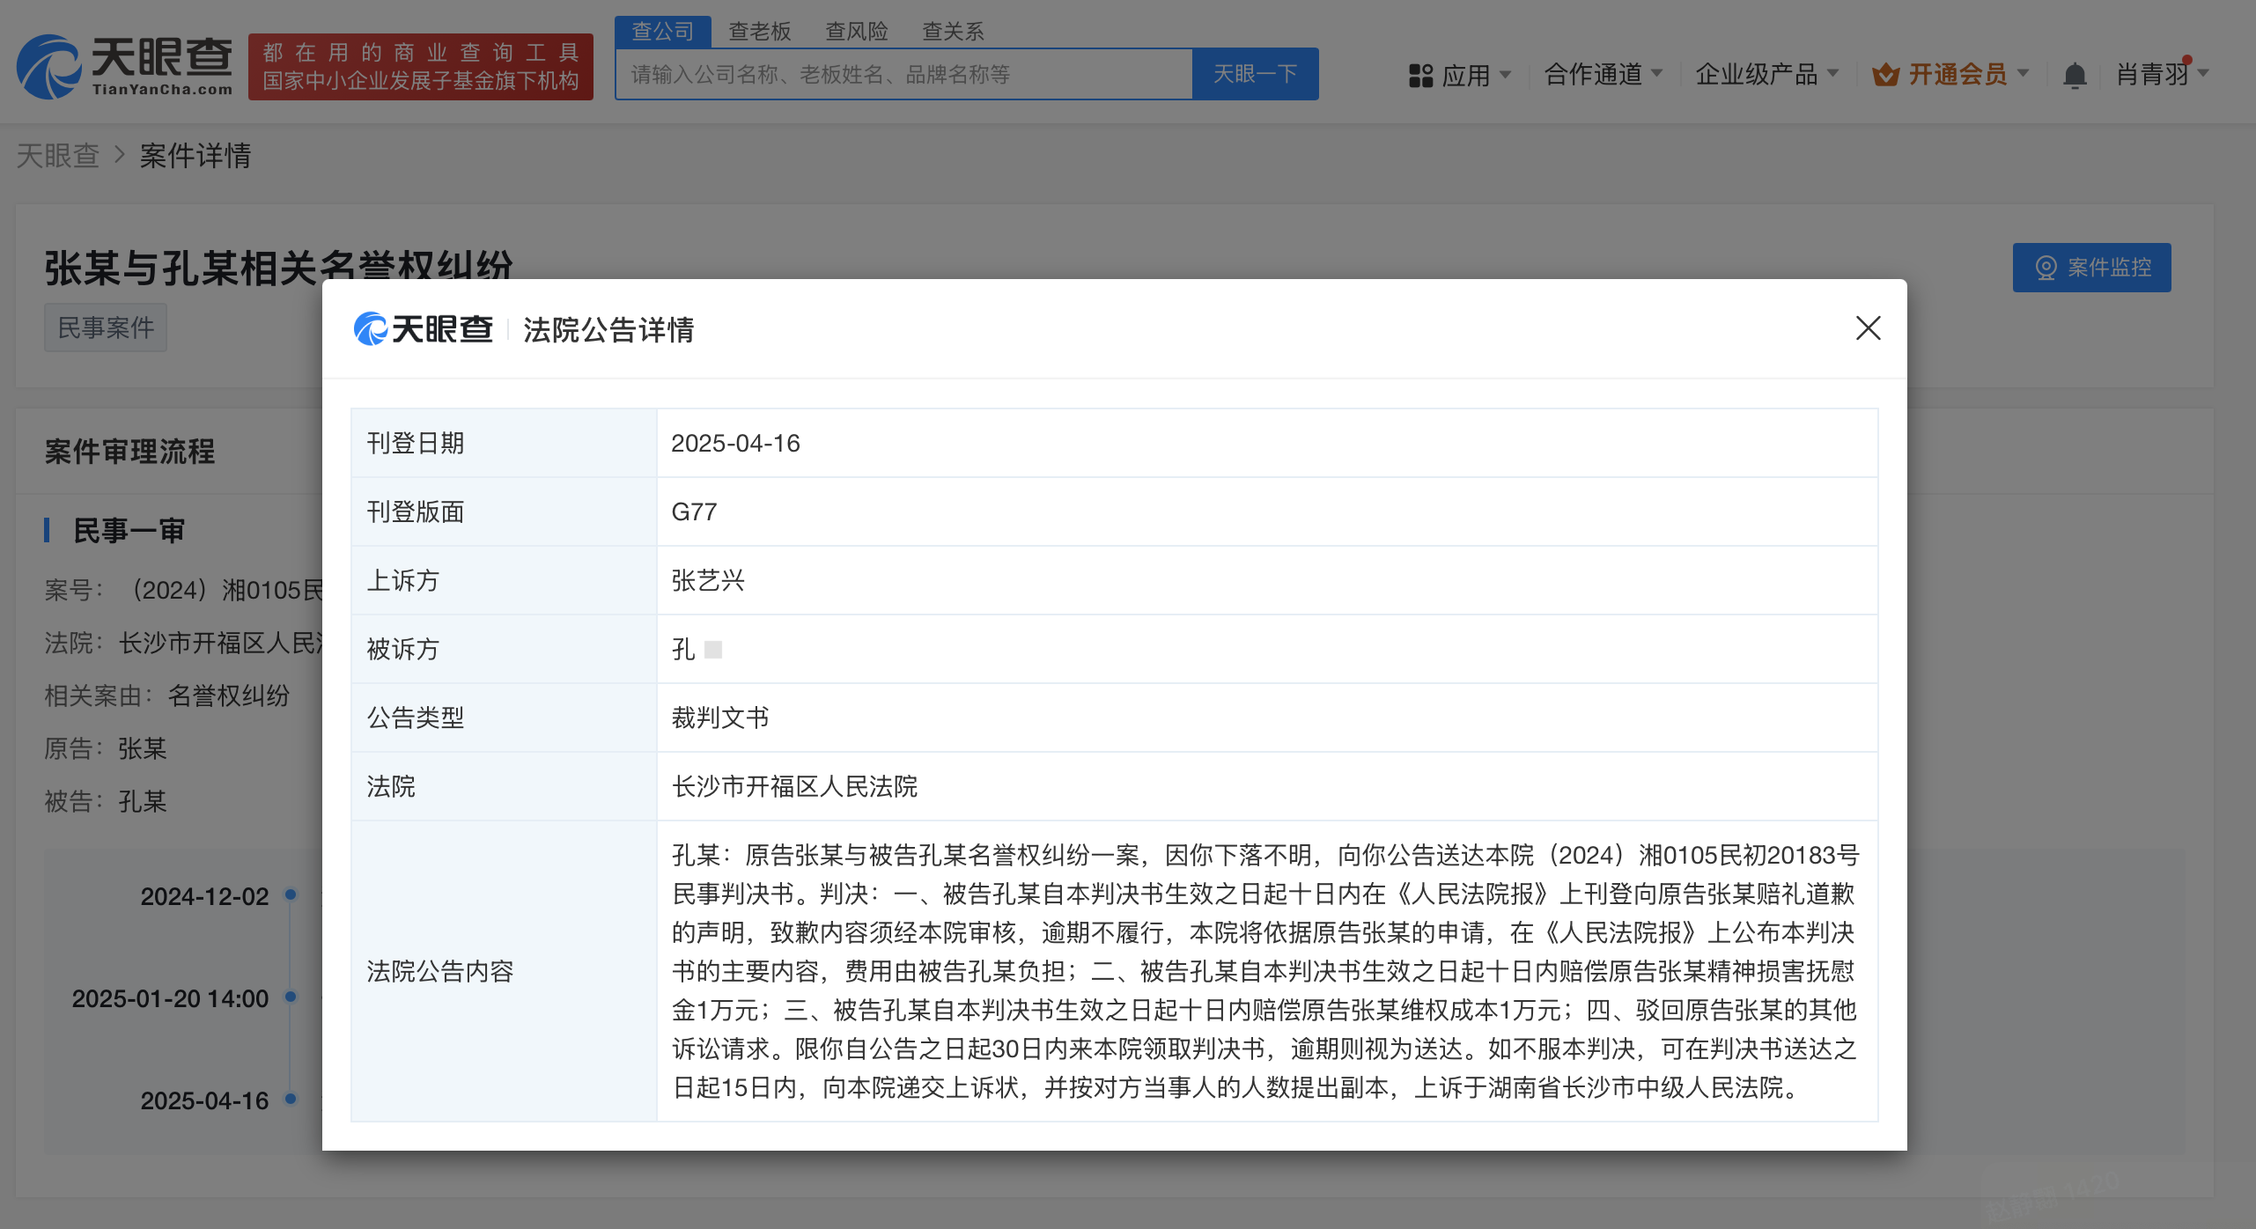Click the 天眼查 logo in dialog header
This screenshot has width=2256, height=1229.
coord(423,329)
